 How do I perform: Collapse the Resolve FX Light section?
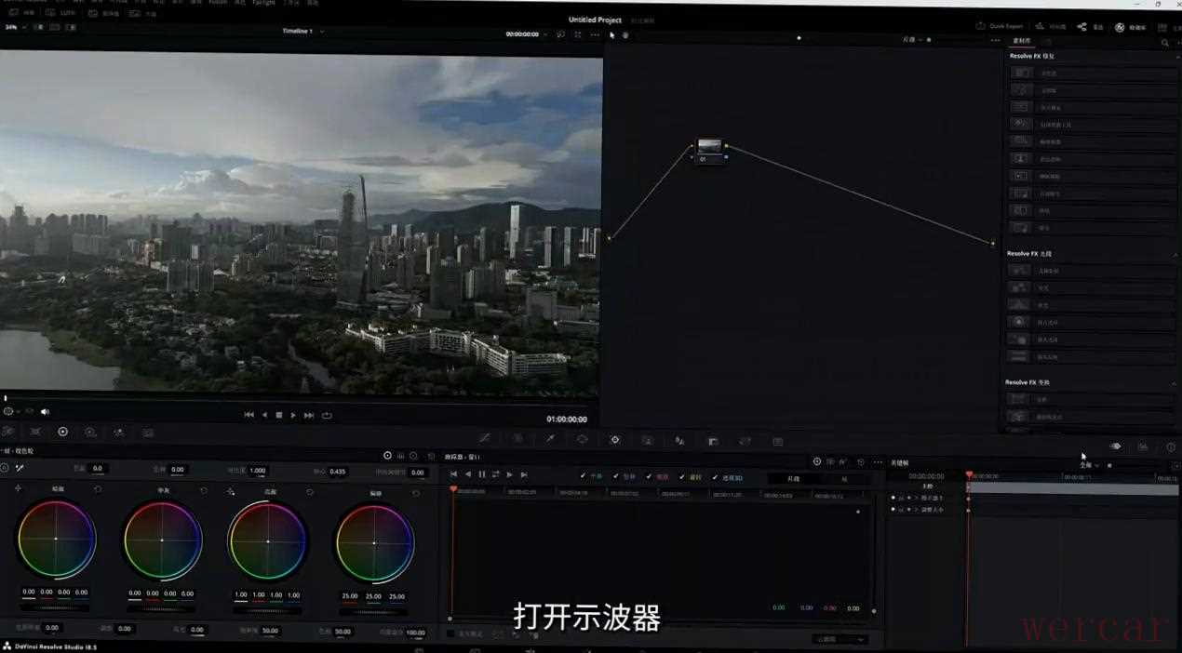click(1174, 254)
